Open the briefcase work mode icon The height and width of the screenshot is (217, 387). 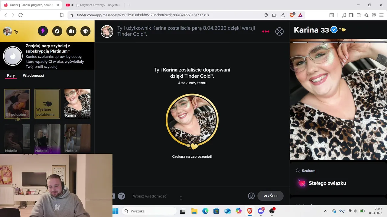point(71,31)
